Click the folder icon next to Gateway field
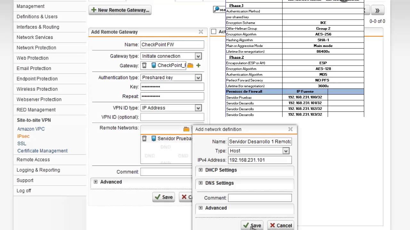This screenshot has height=230, width=410. (190, 65)
